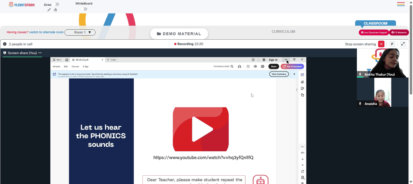Open the hamburger menu at top right
413x184 pixels.
click(x=401, y=4)
